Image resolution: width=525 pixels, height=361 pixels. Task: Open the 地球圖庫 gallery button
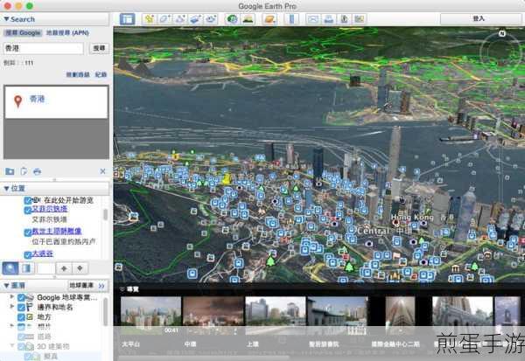pos(81,285)
